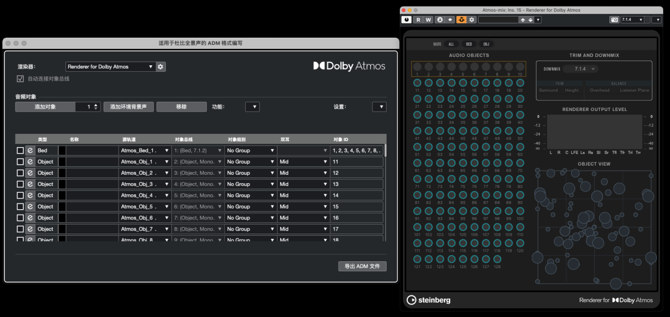Open the Renderer for Dolby Atmos dropdown
Screen dimensions: 670x317
110,67
